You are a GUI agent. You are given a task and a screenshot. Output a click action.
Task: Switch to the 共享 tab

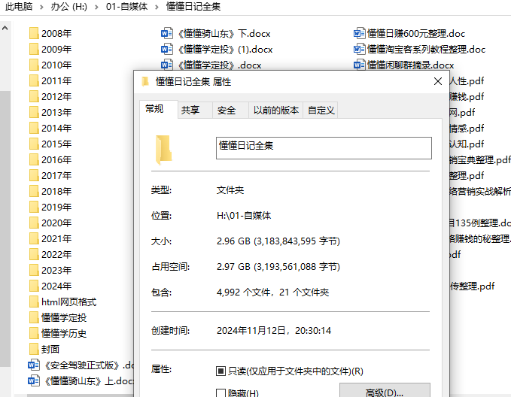[190, 110]
